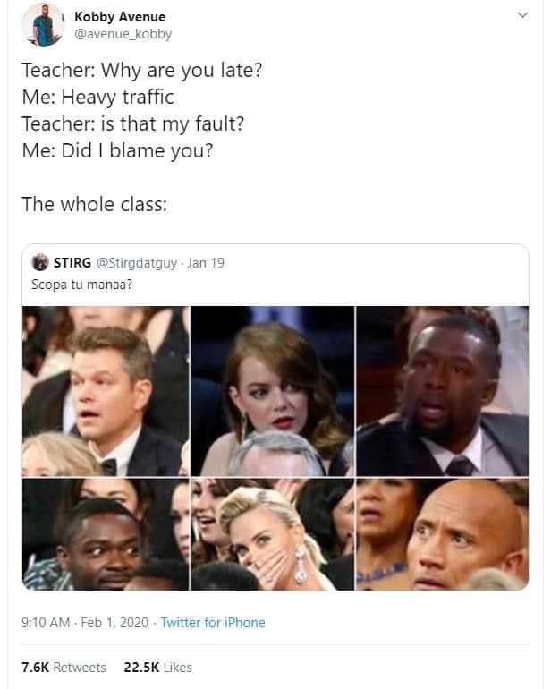Click the "Twitter for iPhone" source link
The image size is (551, 689).
coord(213,622)
